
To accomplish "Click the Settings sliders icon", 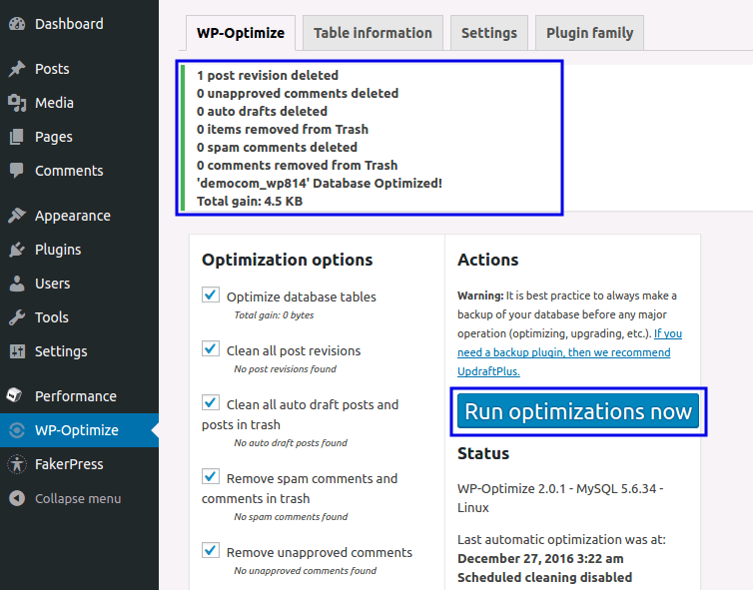I will click(17, 351).
